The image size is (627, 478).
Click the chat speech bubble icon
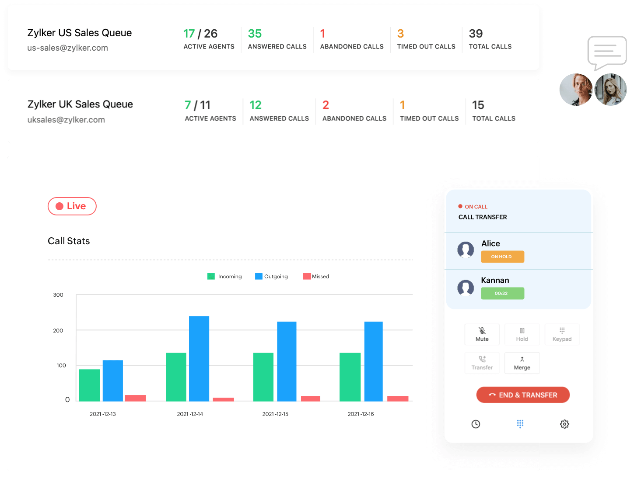pos(607,53)
